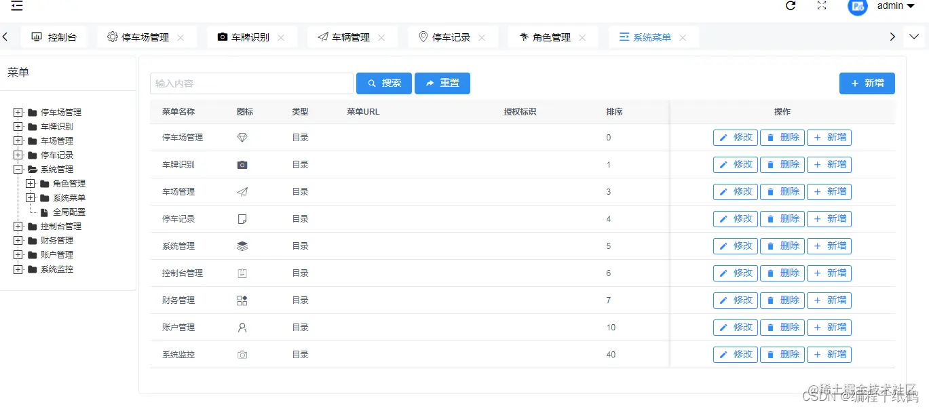Expand 系统菜单 tree subnode
Screen dimensions: 929x409
tap(31, 198)
